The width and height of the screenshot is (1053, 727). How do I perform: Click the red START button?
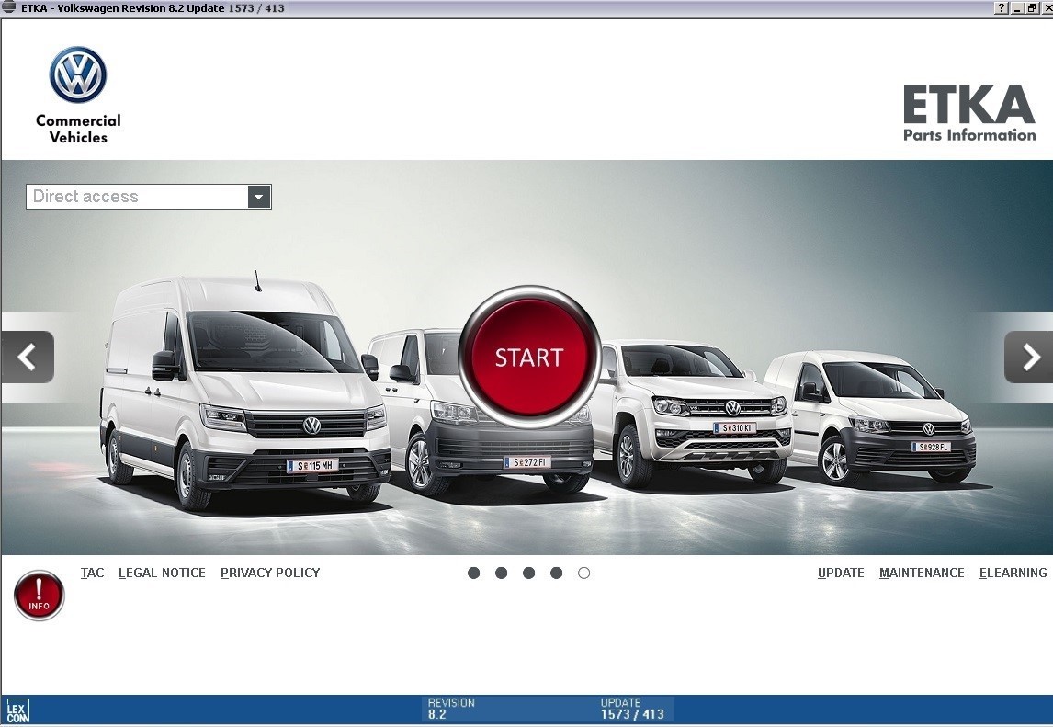pyautogui.click(x=529, y=357)
